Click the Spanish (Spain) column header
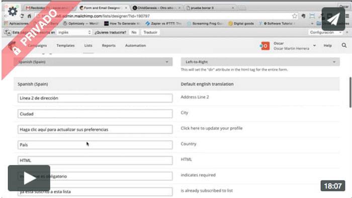Viewport: 352px width, 198px height. point(33,84)
